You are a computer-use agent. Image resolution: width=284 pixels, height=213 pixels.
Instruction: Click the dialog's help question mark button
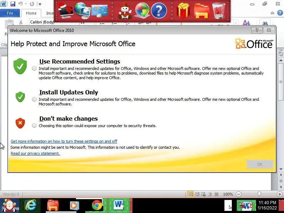tap(257, 30)
